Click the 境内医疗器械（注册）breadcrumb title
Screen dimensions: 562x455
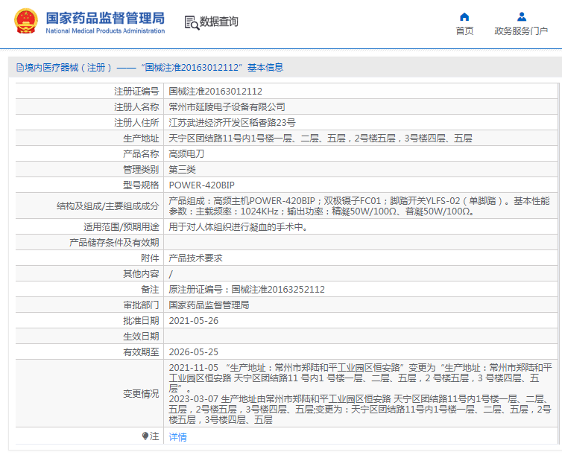(x=68, y=67)
